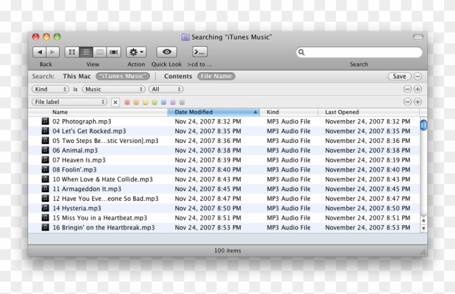Choose the yellow file label
The image size is (455, 294).
coord(145,102)
